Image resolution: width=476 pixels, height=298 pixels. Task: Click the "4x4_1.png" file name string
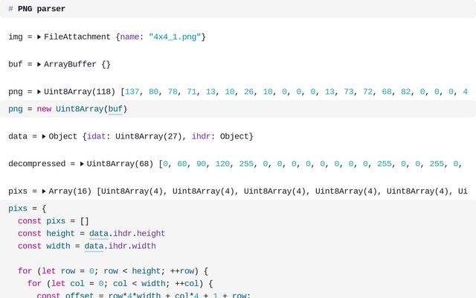click(175, 37)
